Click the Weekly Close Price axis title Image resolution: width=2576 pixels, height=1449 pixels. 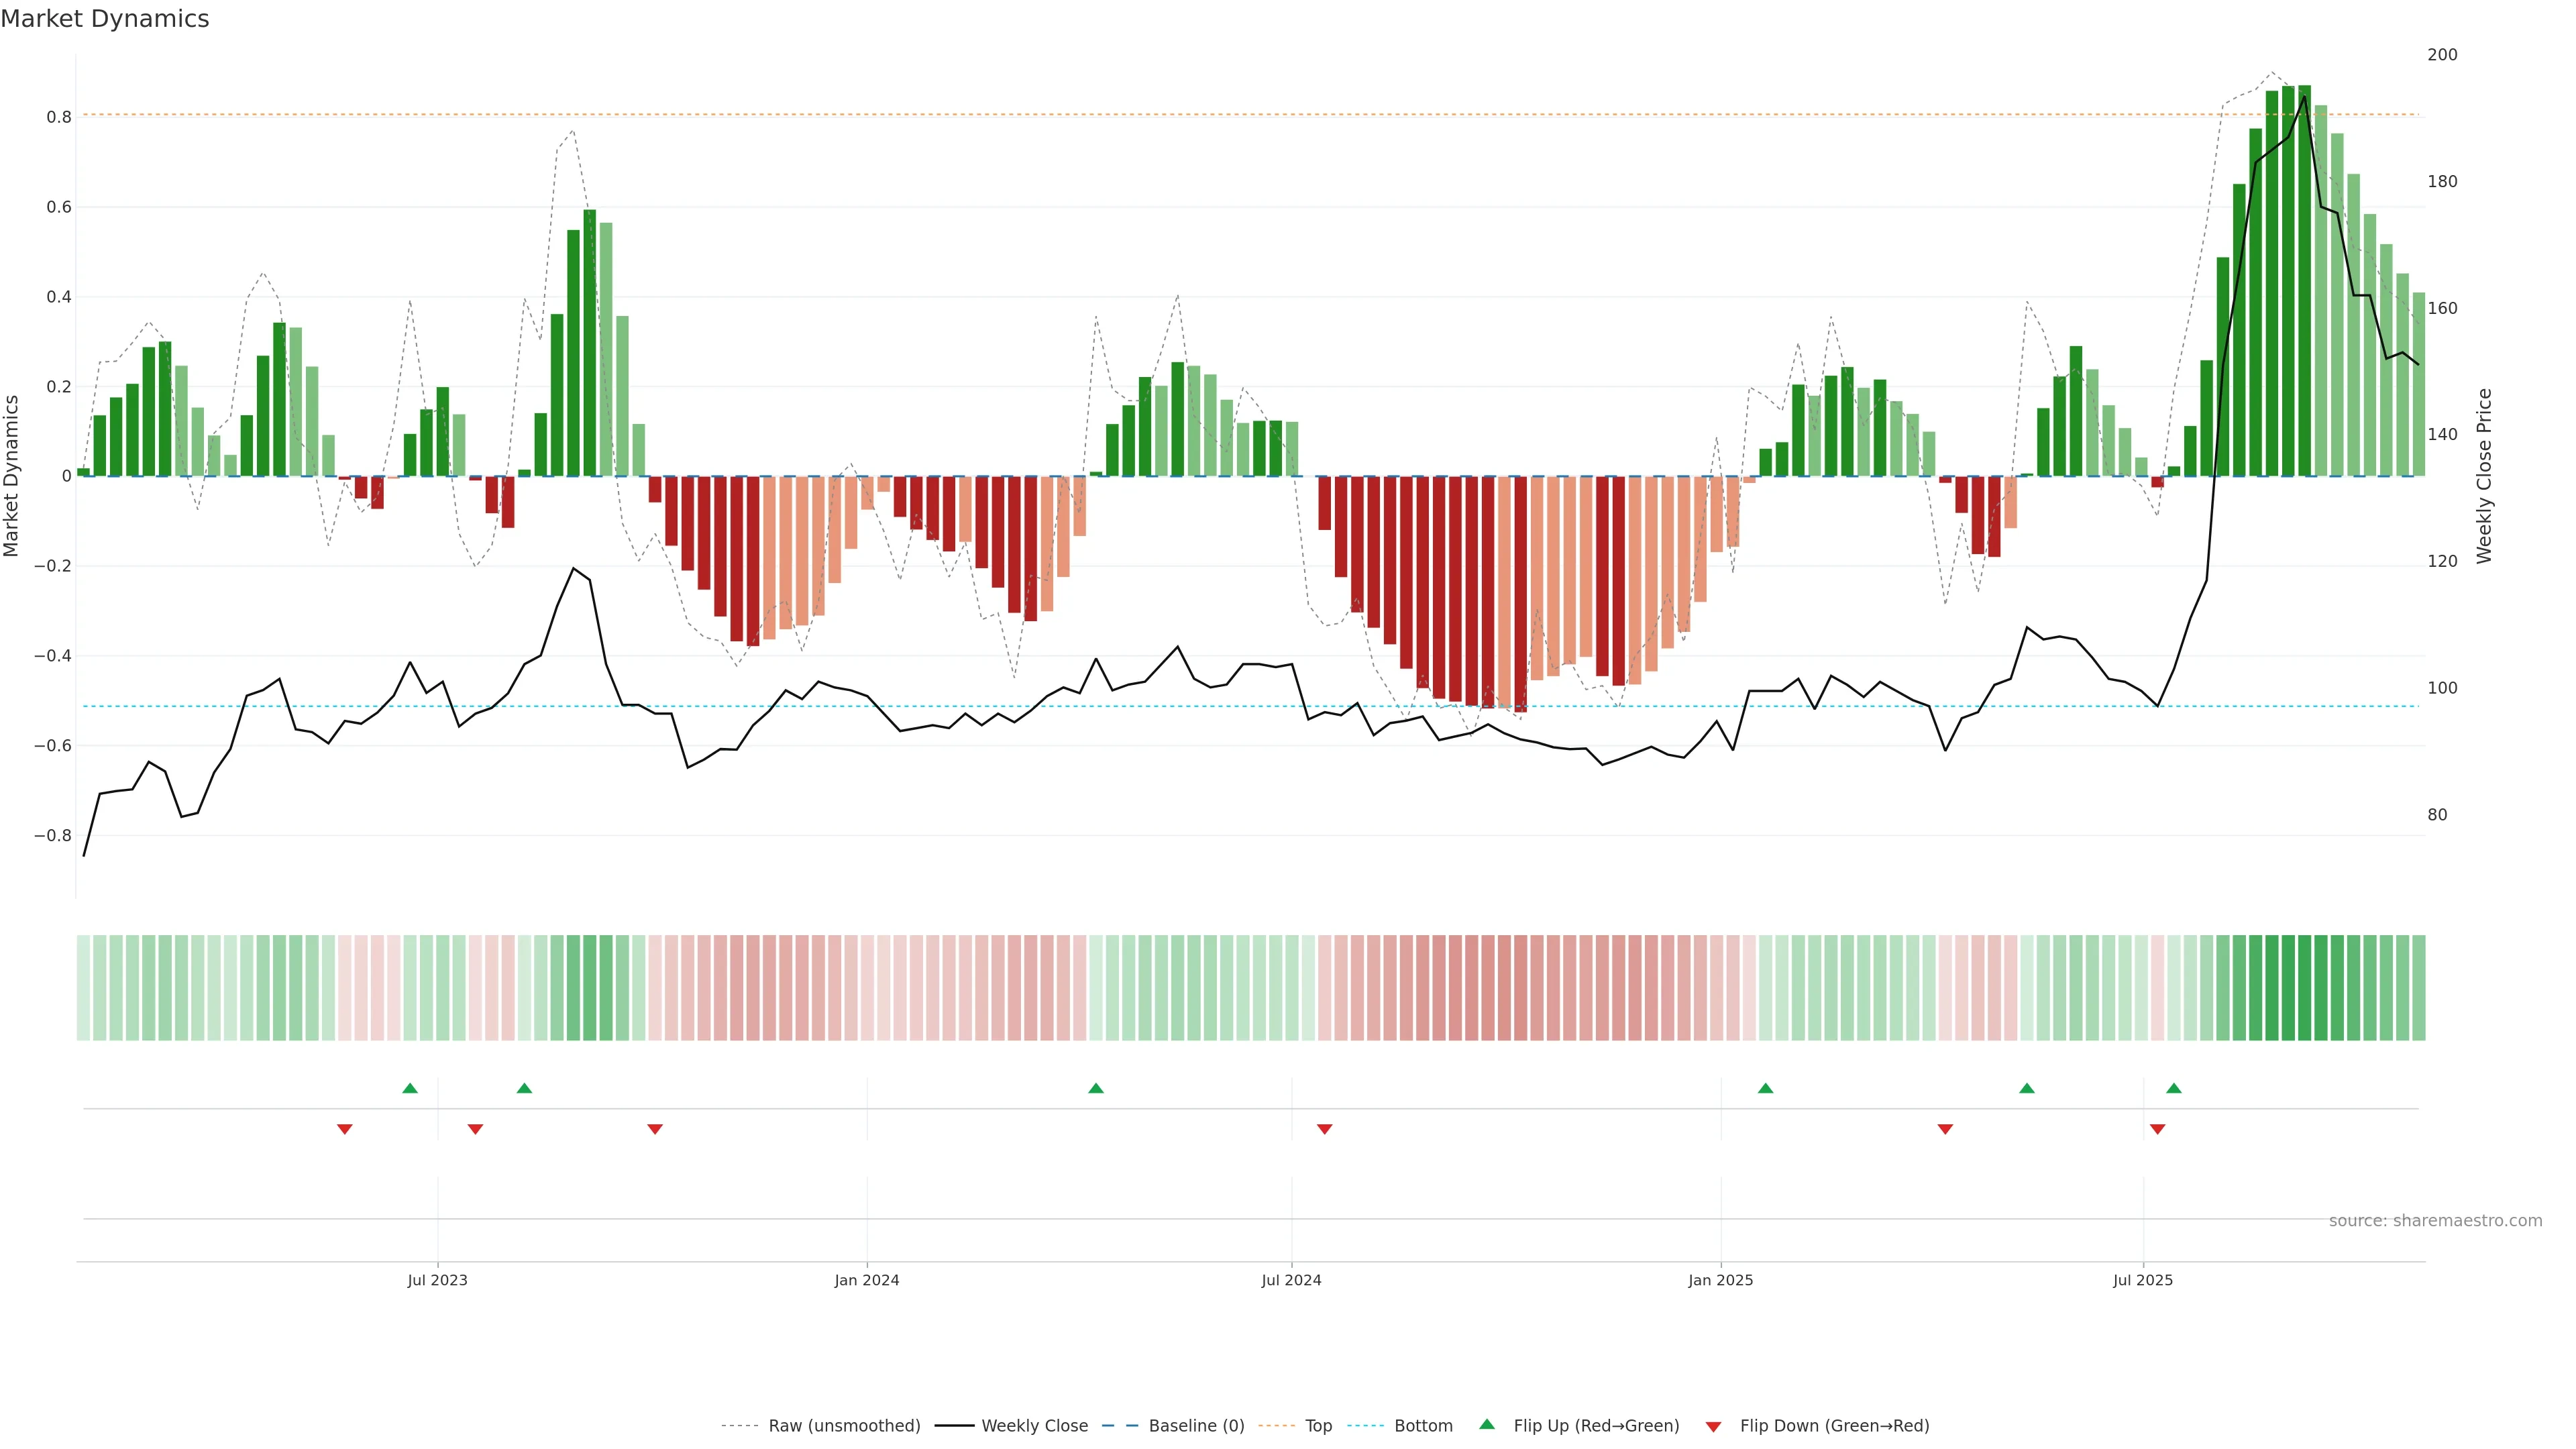coord(2485,476)
